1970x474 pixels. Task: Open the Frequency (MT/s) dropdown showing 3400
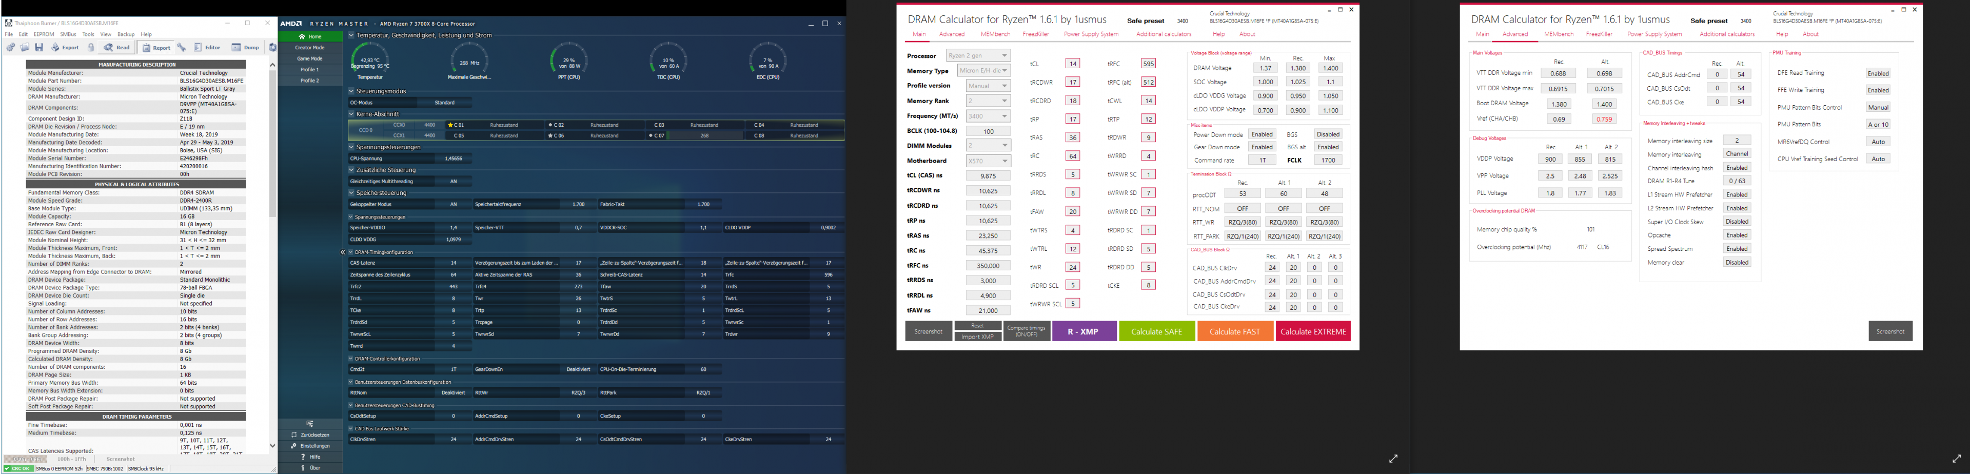pos(988,116)
